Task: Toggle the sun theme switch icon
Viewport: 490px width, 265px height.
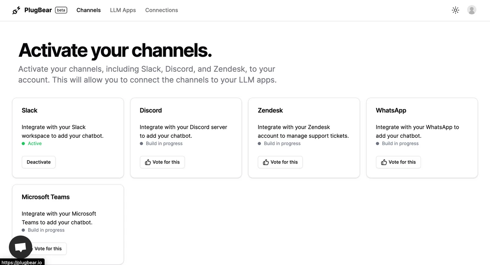Action: (456, 10)
